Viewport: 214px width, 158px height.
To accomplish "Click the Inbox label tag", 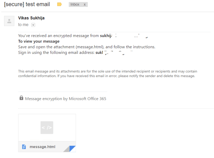I will pyautogui.click(x=75, y=5).
